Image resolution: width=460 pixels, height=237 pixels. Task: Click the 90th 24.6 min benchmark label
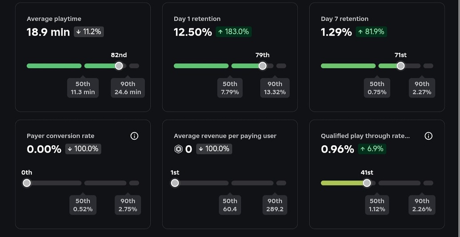128,88
